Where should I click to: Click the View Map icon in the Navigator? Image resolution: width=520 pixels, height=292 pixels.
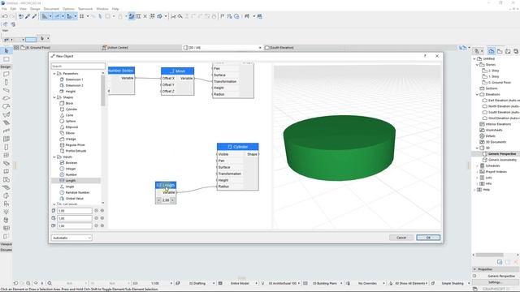pos(500,51)
